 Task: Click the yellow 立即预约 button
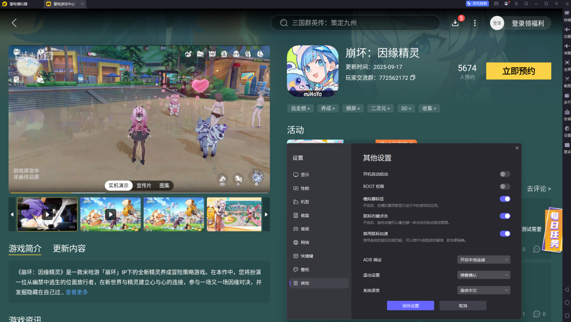click(518, 71)
